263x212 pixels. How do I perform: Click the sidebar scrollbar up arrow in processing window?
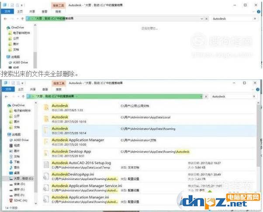click(x=35, y=25)
